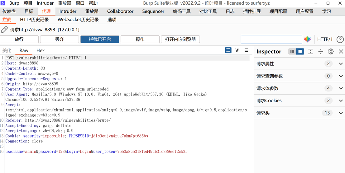Open the 选项 sub-tab
The image size is (345, 173).
(x=112, y=20)
